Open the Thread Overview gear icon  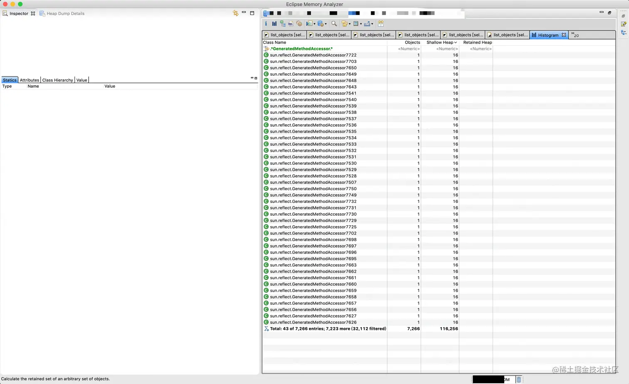[x=299, y=24]
